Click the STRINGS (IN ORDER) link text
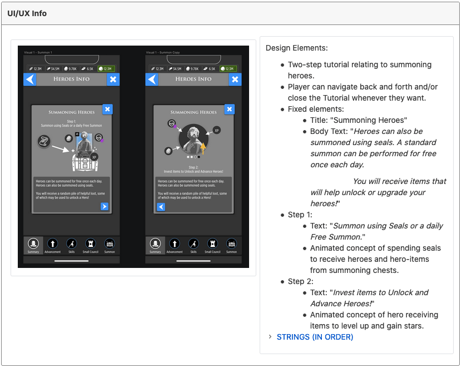This screenshot has height=368, width=462. pyautogui.click(x=315, y=337)
